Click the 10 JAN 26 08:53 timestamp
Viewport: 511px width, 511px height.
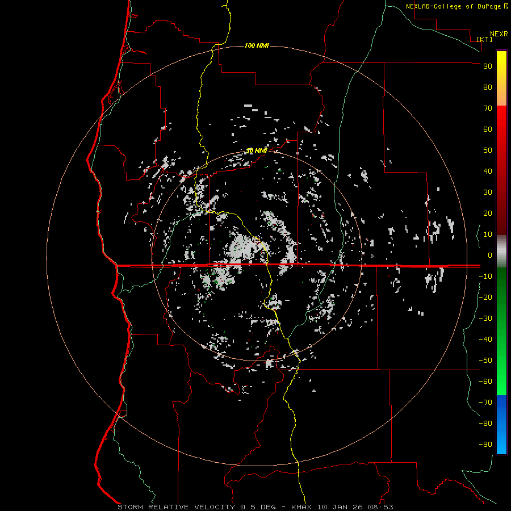[x=355, y=507]
